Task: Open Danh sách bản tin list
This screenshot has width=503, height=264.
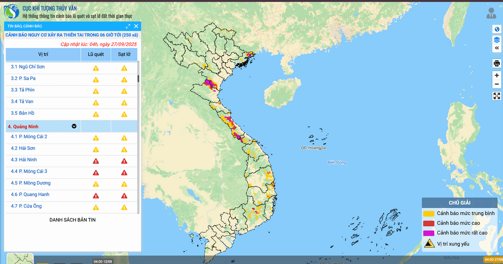Action: [x=73, y=220]
